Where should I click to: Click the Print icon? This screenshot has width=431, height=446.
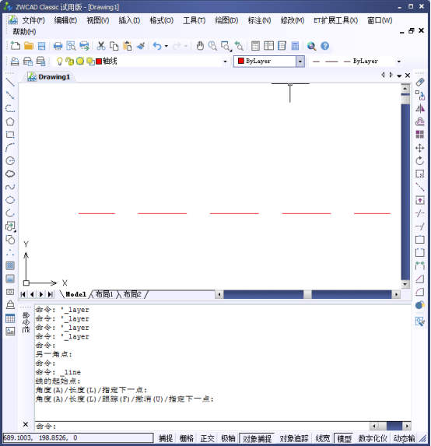click(58, 46)
